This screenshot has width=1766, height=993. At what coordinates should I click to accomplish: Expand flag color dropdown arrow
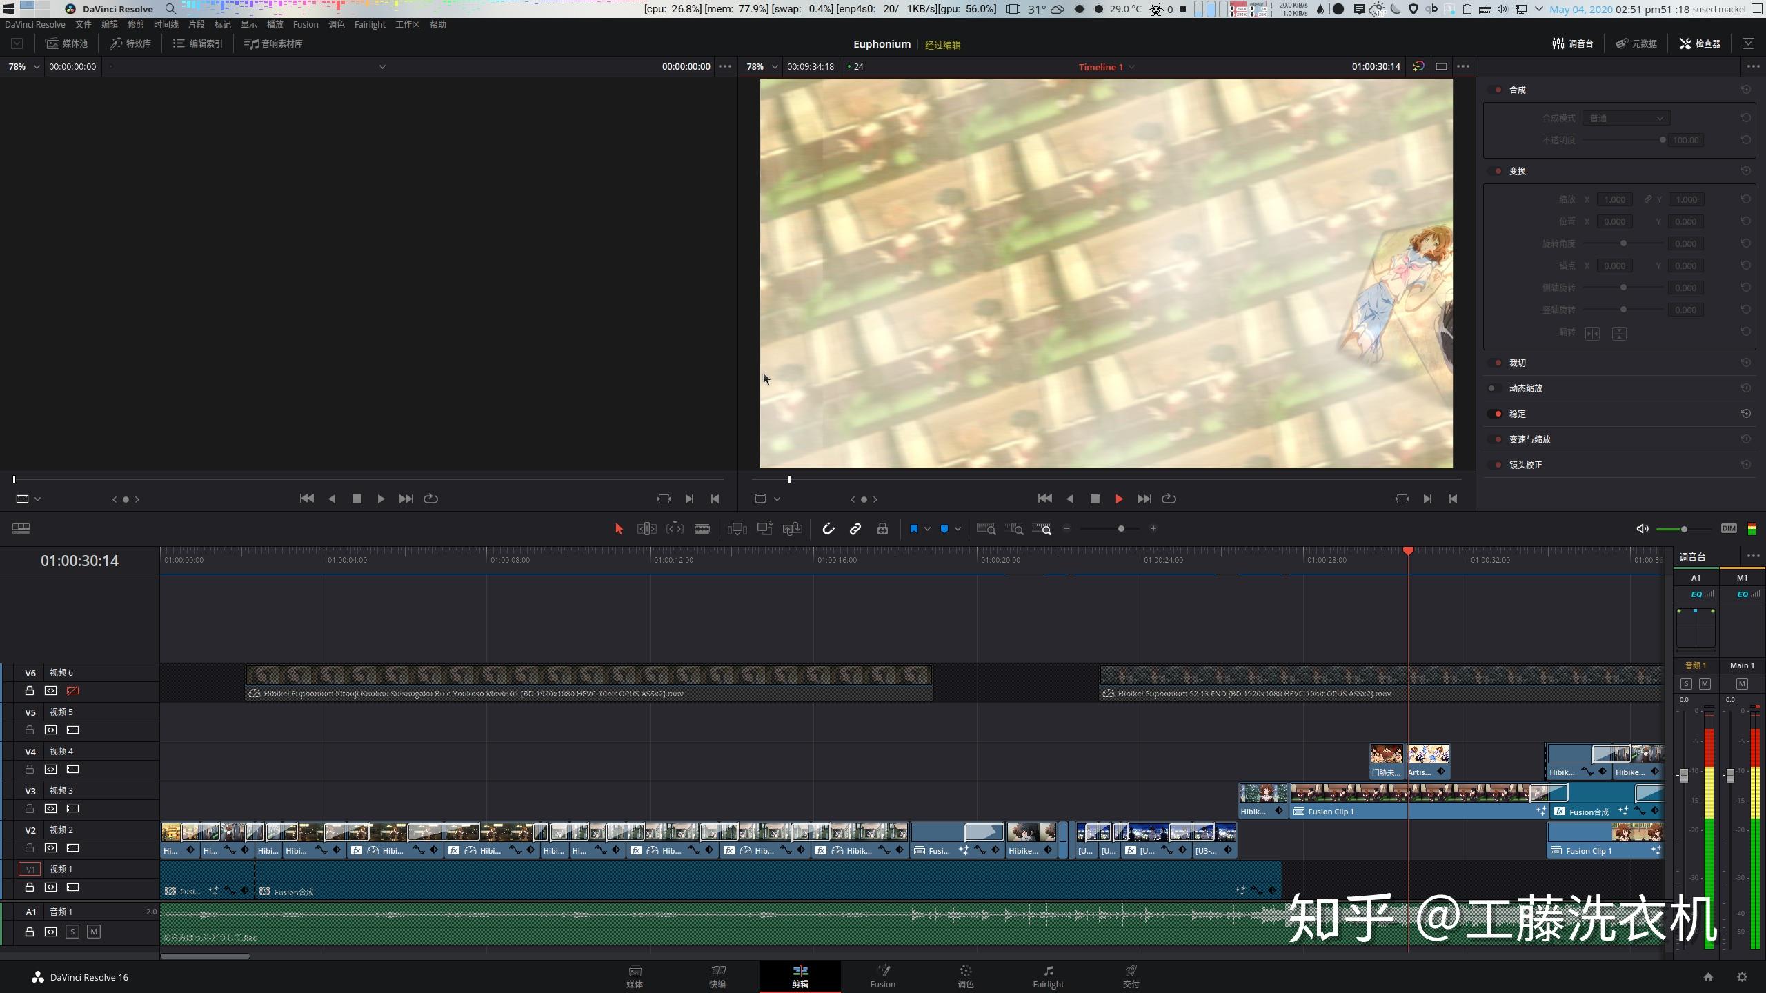pos(928,529)
